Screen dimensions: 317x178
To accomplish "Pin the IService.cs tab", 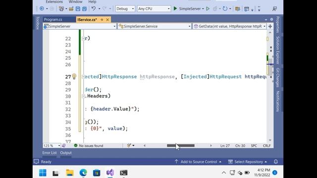I will (102, 20).
